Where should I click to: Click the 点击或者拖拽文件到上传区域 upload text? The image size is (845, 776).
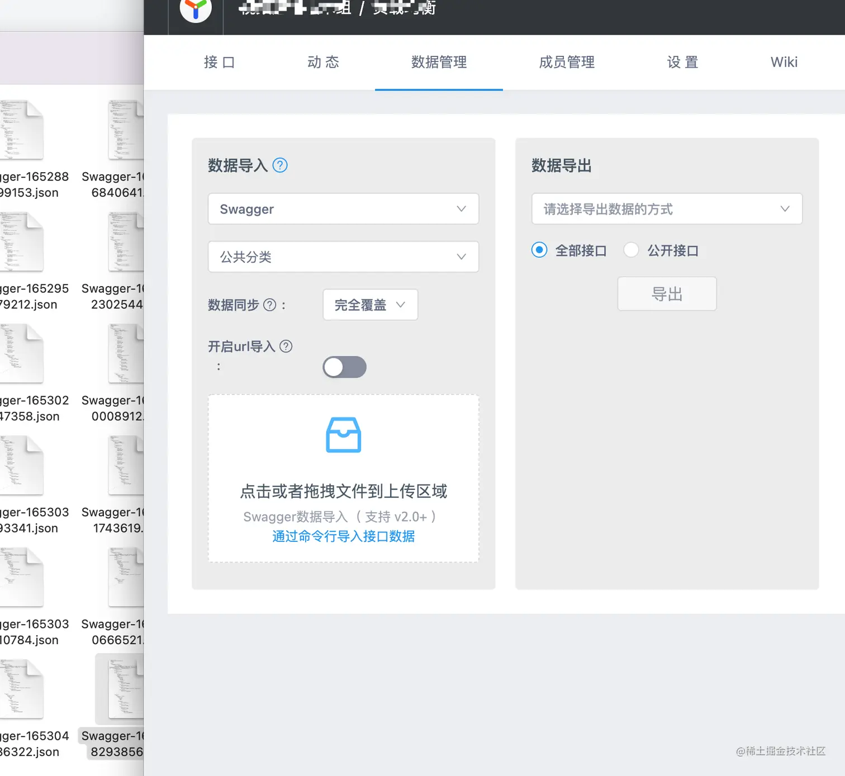[x=344, y=491]
